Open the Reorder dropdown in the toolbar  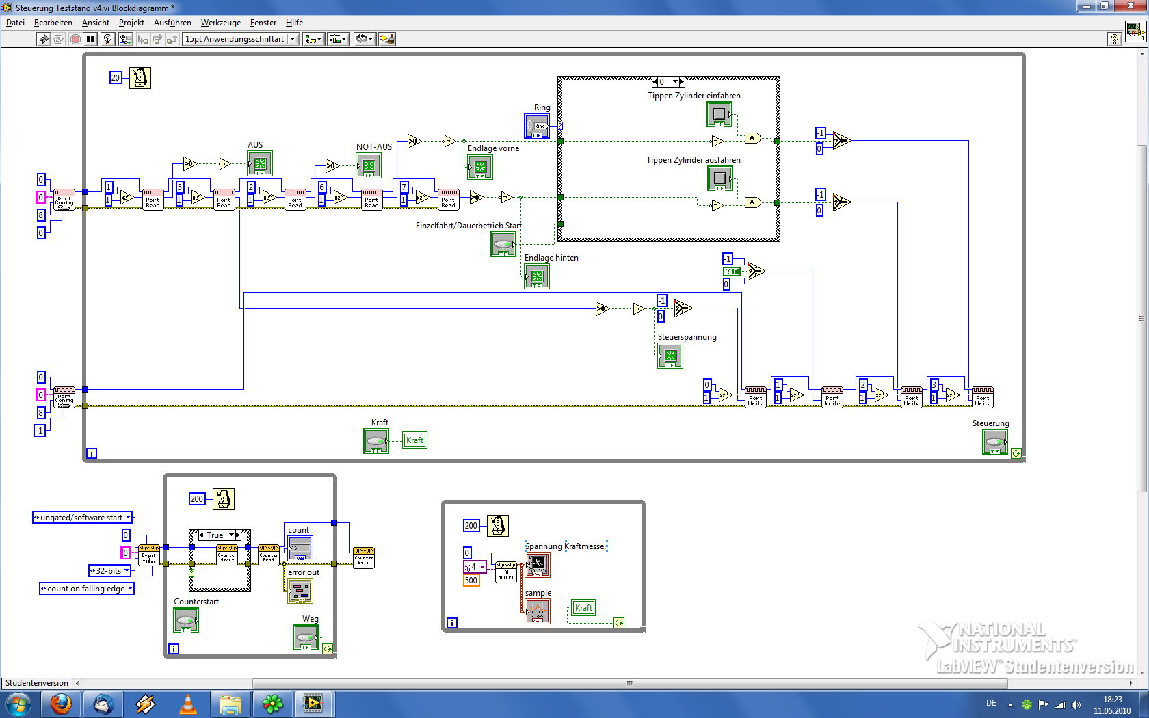365,39
